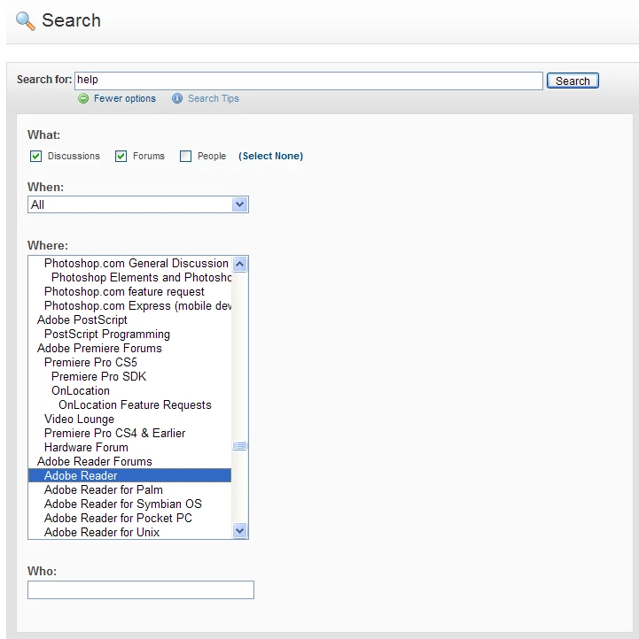The height and width of the screenshot is (639, 639).
Task: Select Adobe Reader for Pocket PC
Action: pyautogui.click(x=129, y=518)
